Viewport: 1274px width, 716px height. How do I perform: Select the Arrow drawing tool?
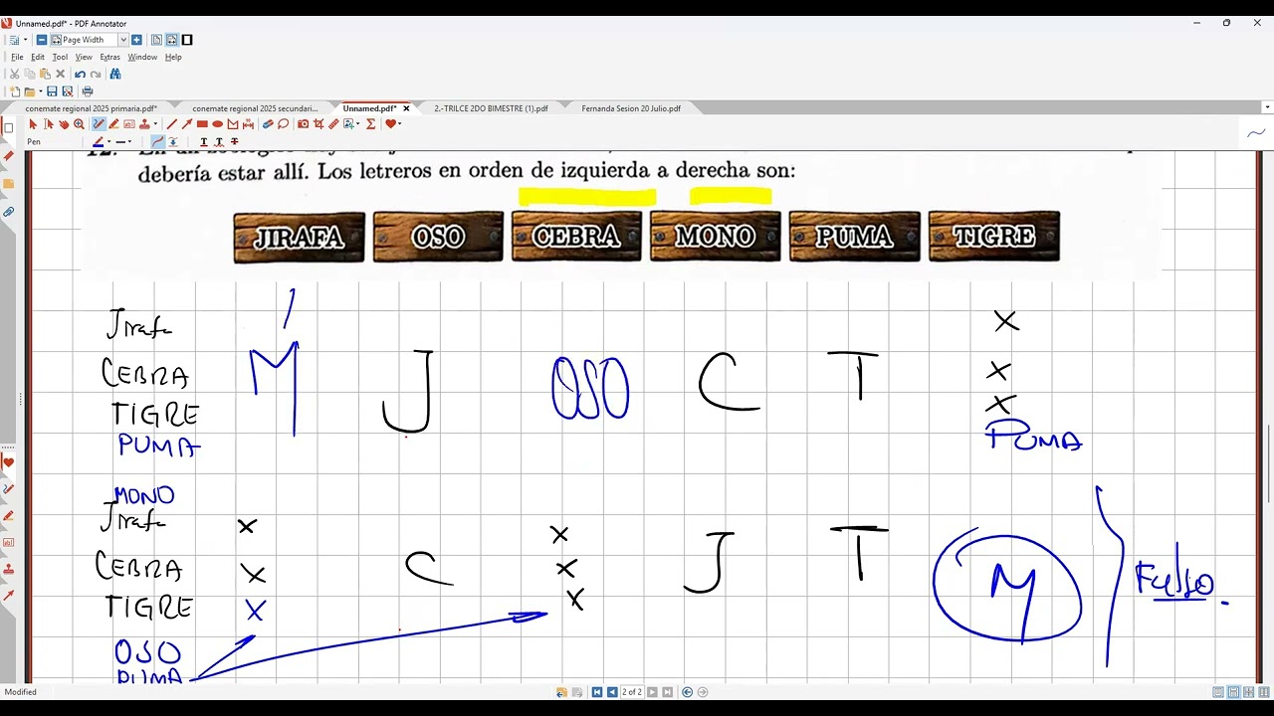coord(187,124)
